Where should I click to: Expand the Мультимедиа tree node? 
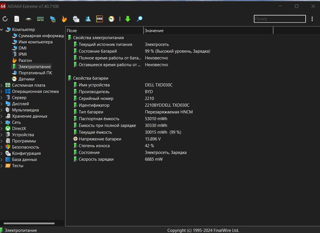[x=2, y=110]
